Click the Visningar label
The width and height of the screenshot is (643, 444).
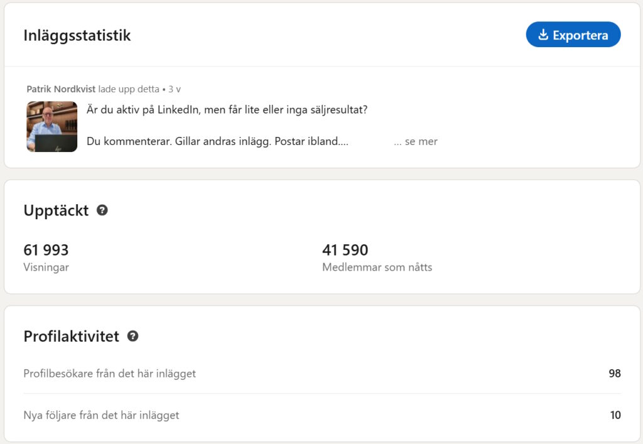coord(46,267)
